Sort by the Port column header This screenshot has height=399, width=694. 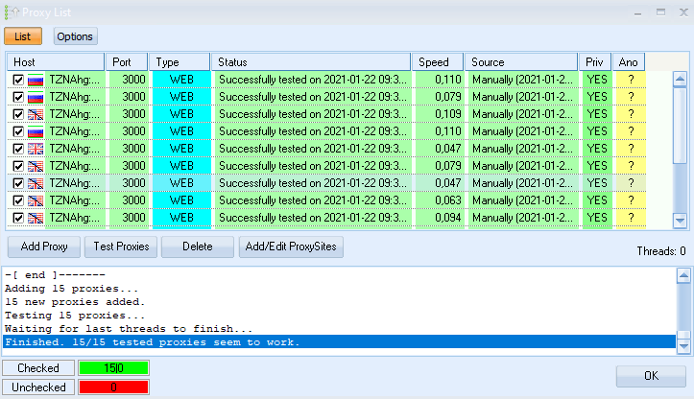pyautogui.click(x=127, y=62)
